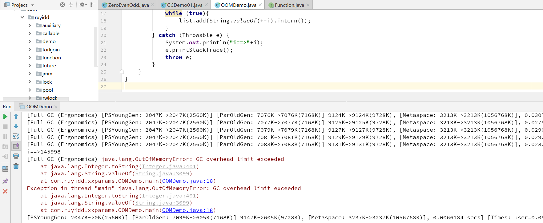Expand the demo package

(x=30, y=41)
